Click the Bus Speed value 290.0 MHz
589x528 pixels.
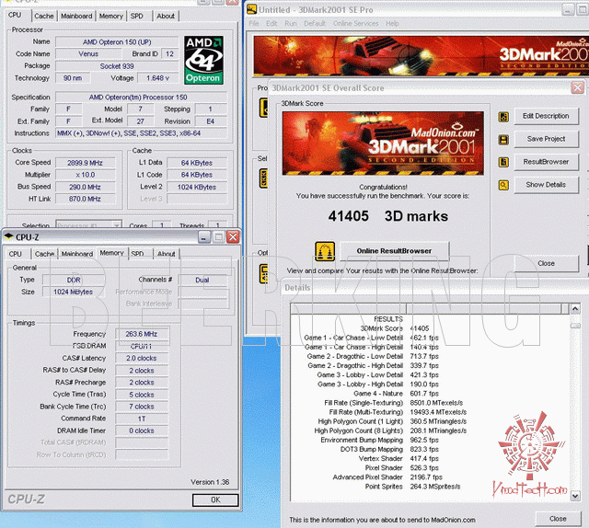pos(86,187)
